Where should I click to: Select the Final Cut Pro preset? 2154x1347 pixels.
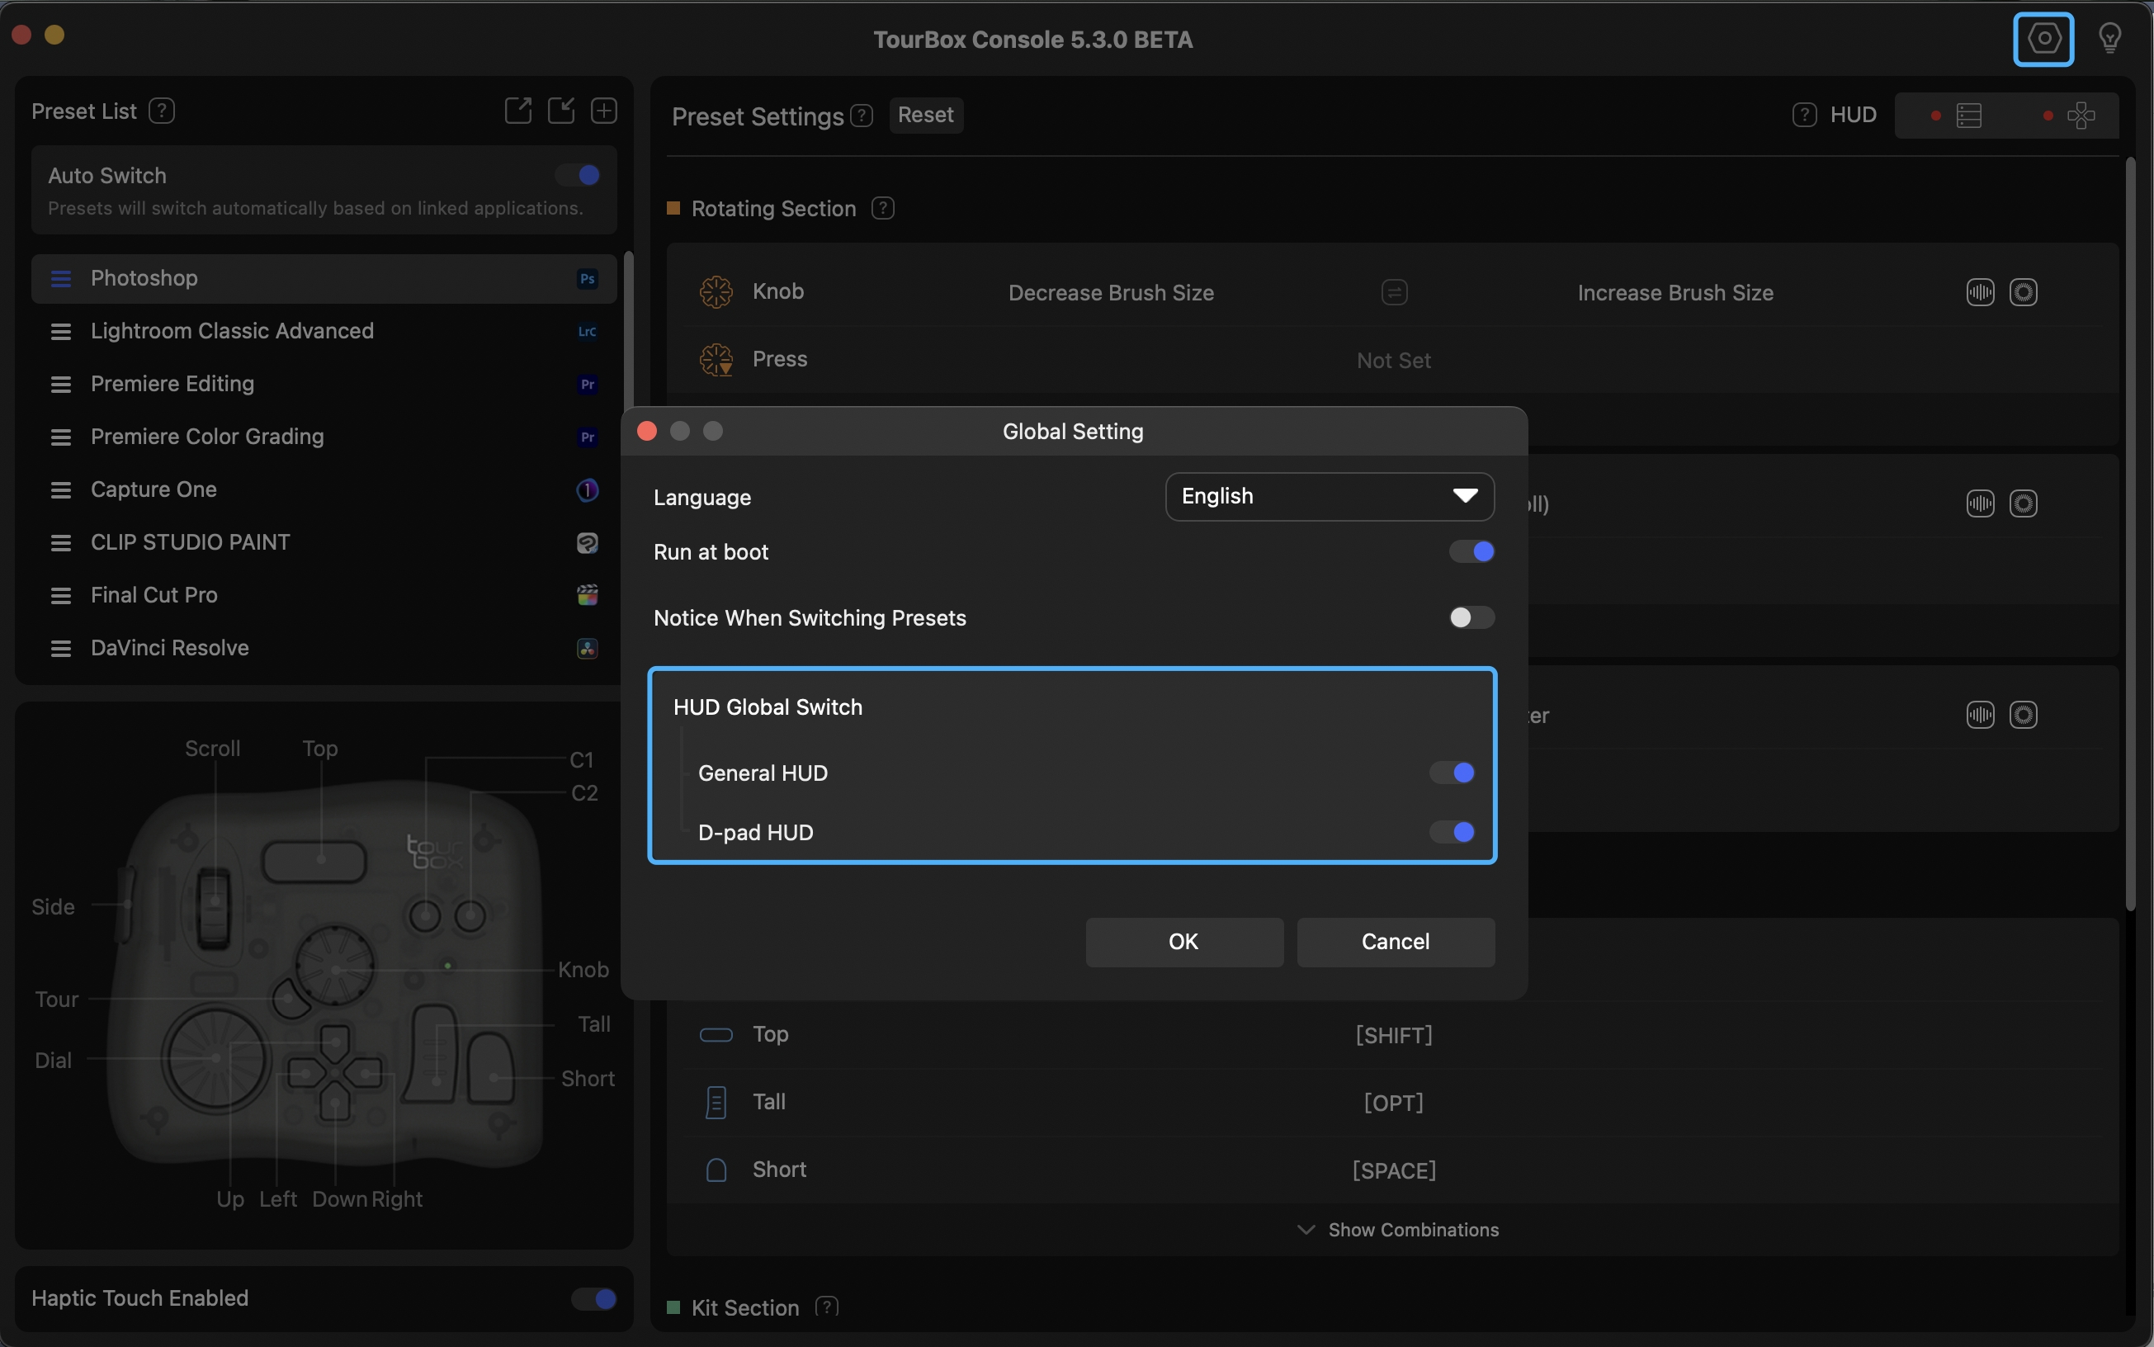pyautogui.click(x=324, y=595)
